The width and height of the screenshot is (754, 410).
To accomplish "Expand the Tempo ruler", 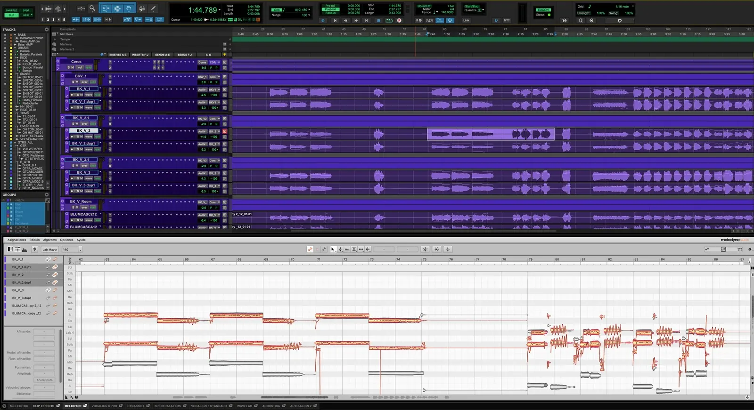I will (x=54, y=39).
